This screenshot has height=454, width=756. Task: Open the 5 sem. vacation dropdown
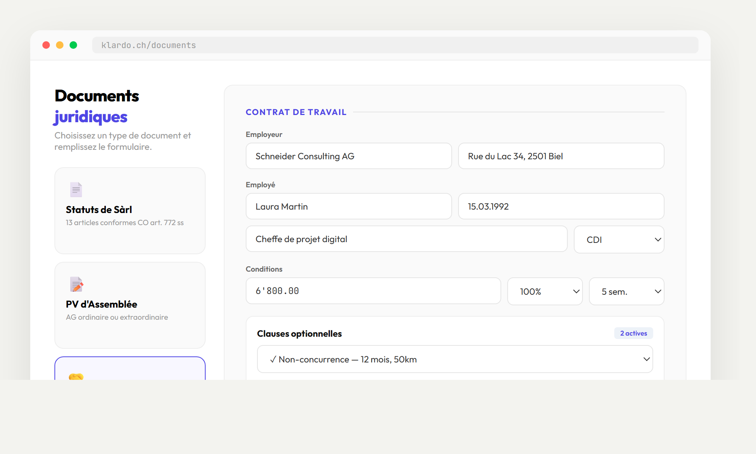pos(626,291)
